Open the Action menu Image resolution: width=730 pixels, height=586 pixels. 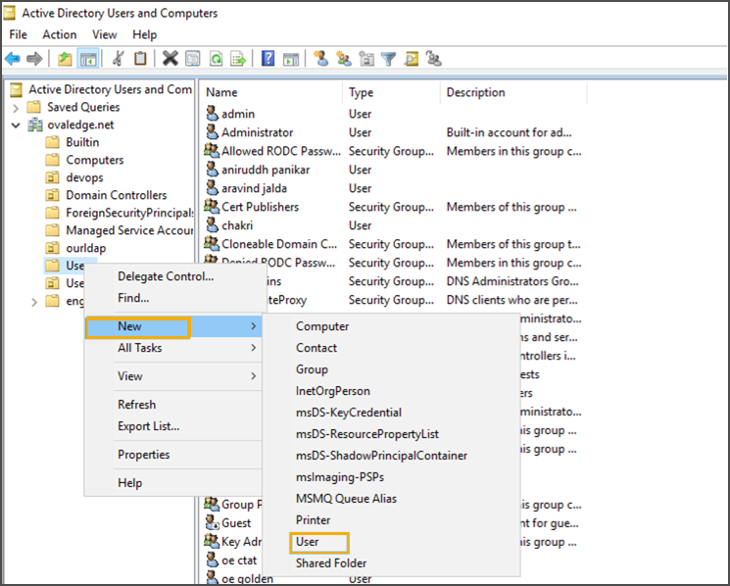(60, 34)
